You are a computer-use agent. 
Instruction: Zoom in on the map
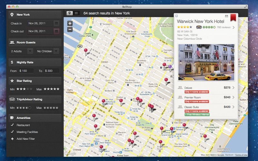pos(70,24)
